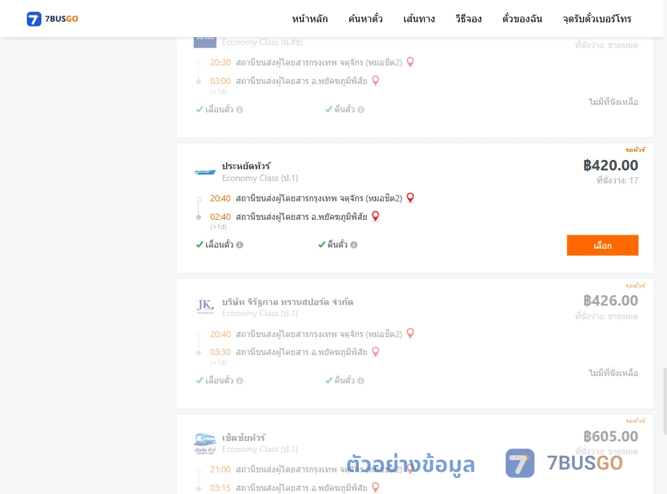The image size is (667, 494).
Task: Click จุดรับตั๋วเบอร์โทร navigation link
Action: (x=597, y=19)
